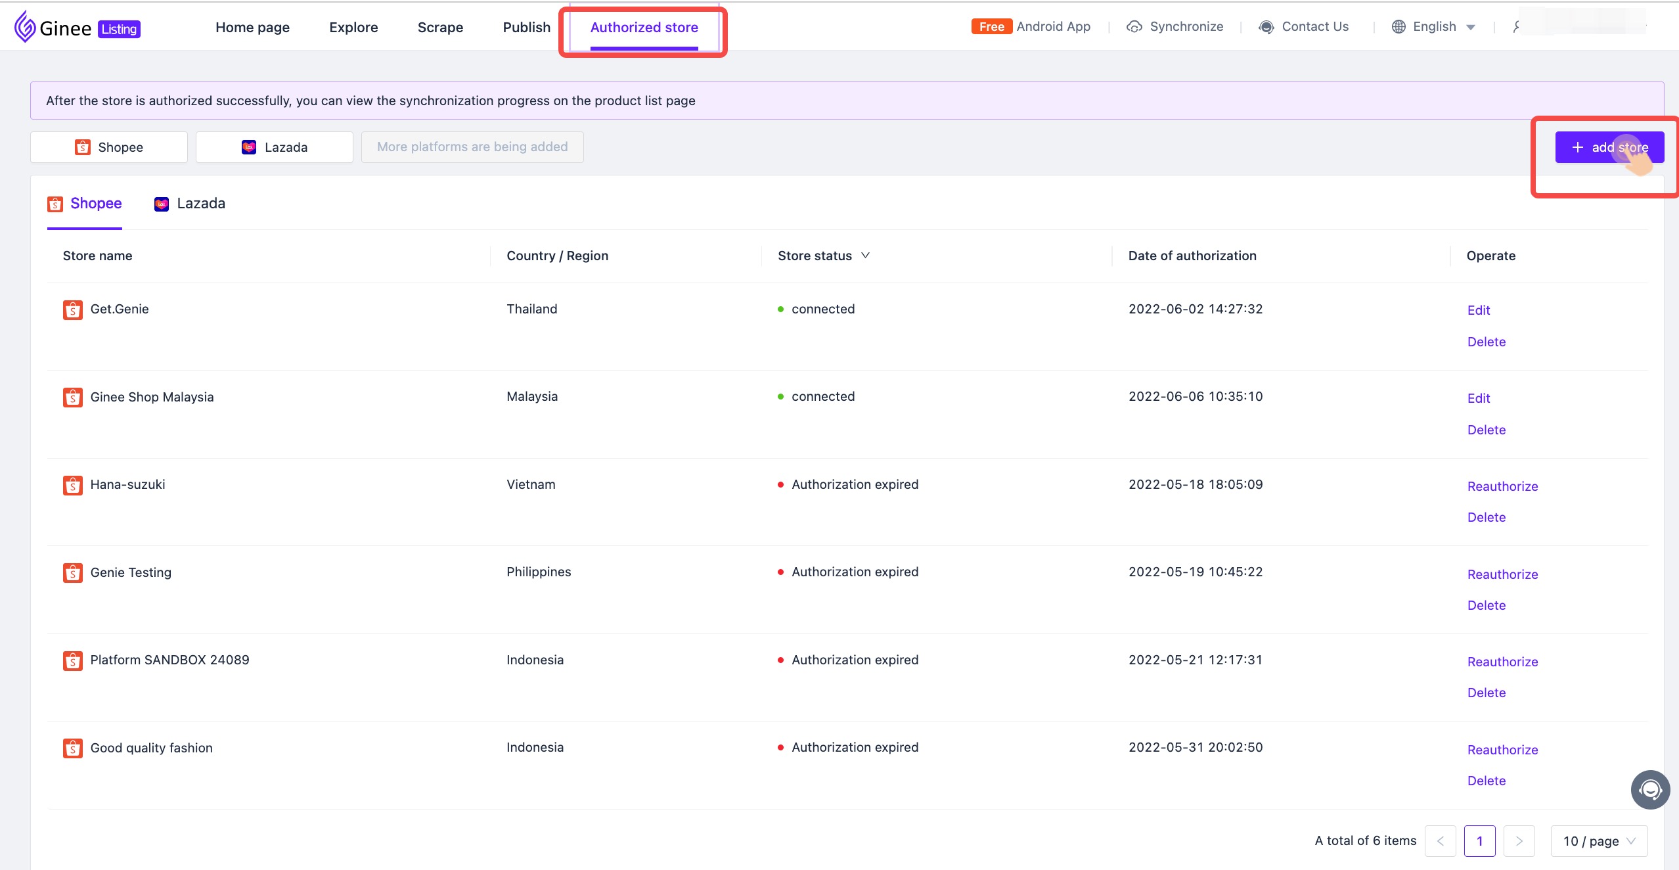
Task: Click the Shopee icon beside Get.Genie
Action: click(72, 309)
